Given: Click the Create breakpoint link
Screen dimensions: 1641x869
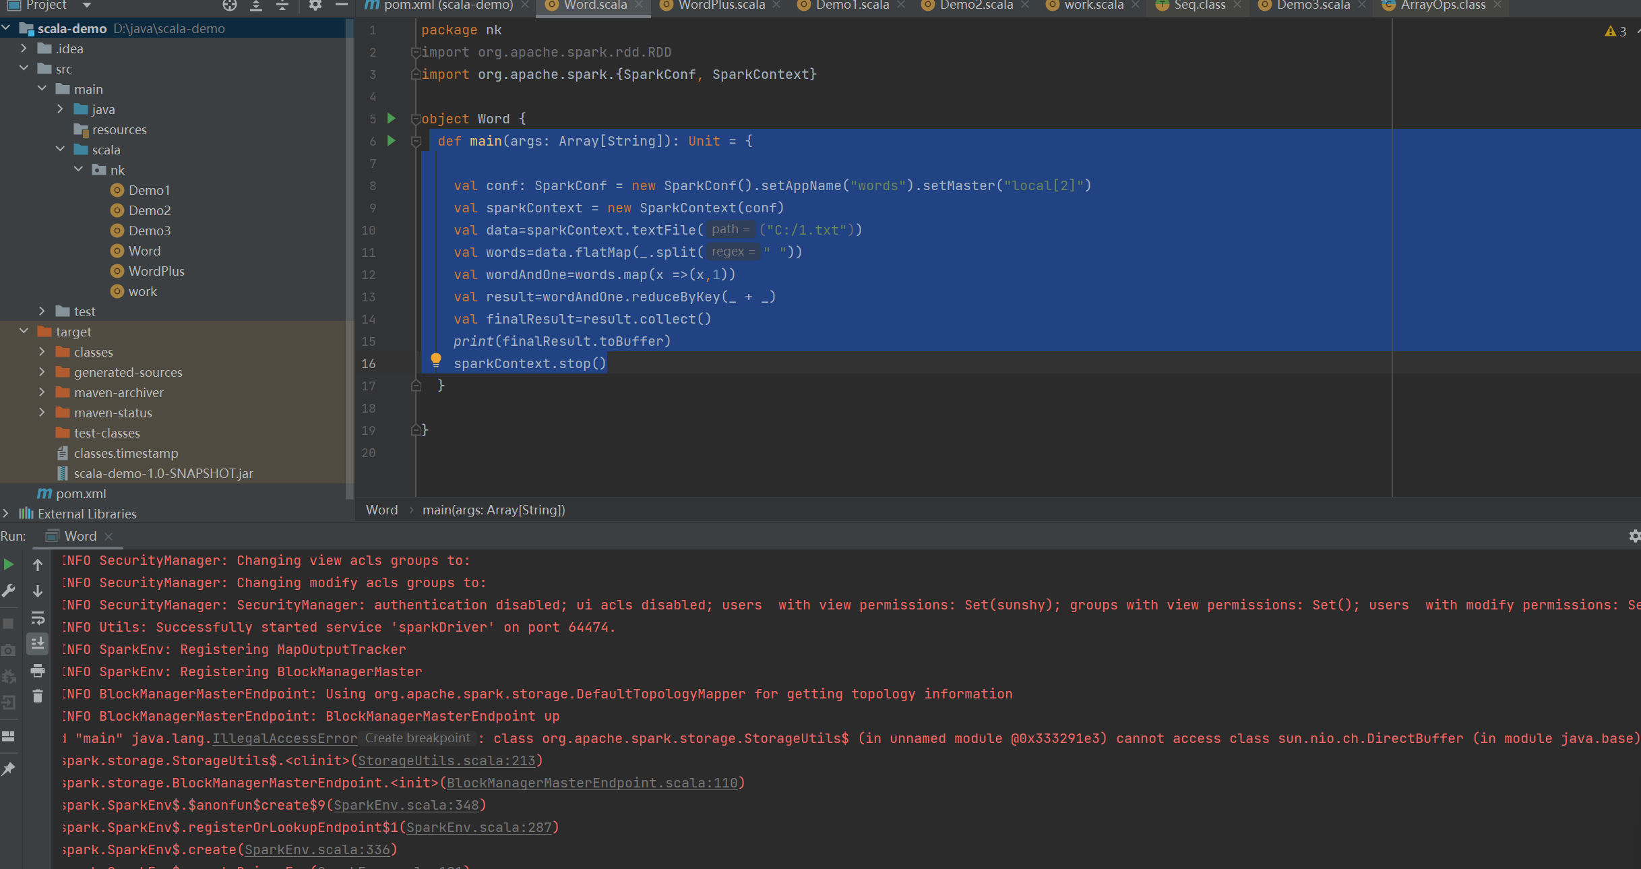Looking at the screenshot, I should tap(417, 738).
